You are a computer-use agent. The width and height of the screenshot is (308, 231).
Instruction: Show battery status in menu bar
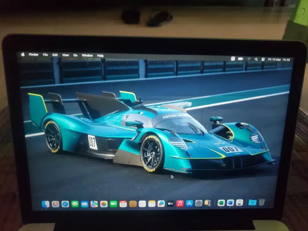[241, 59]
